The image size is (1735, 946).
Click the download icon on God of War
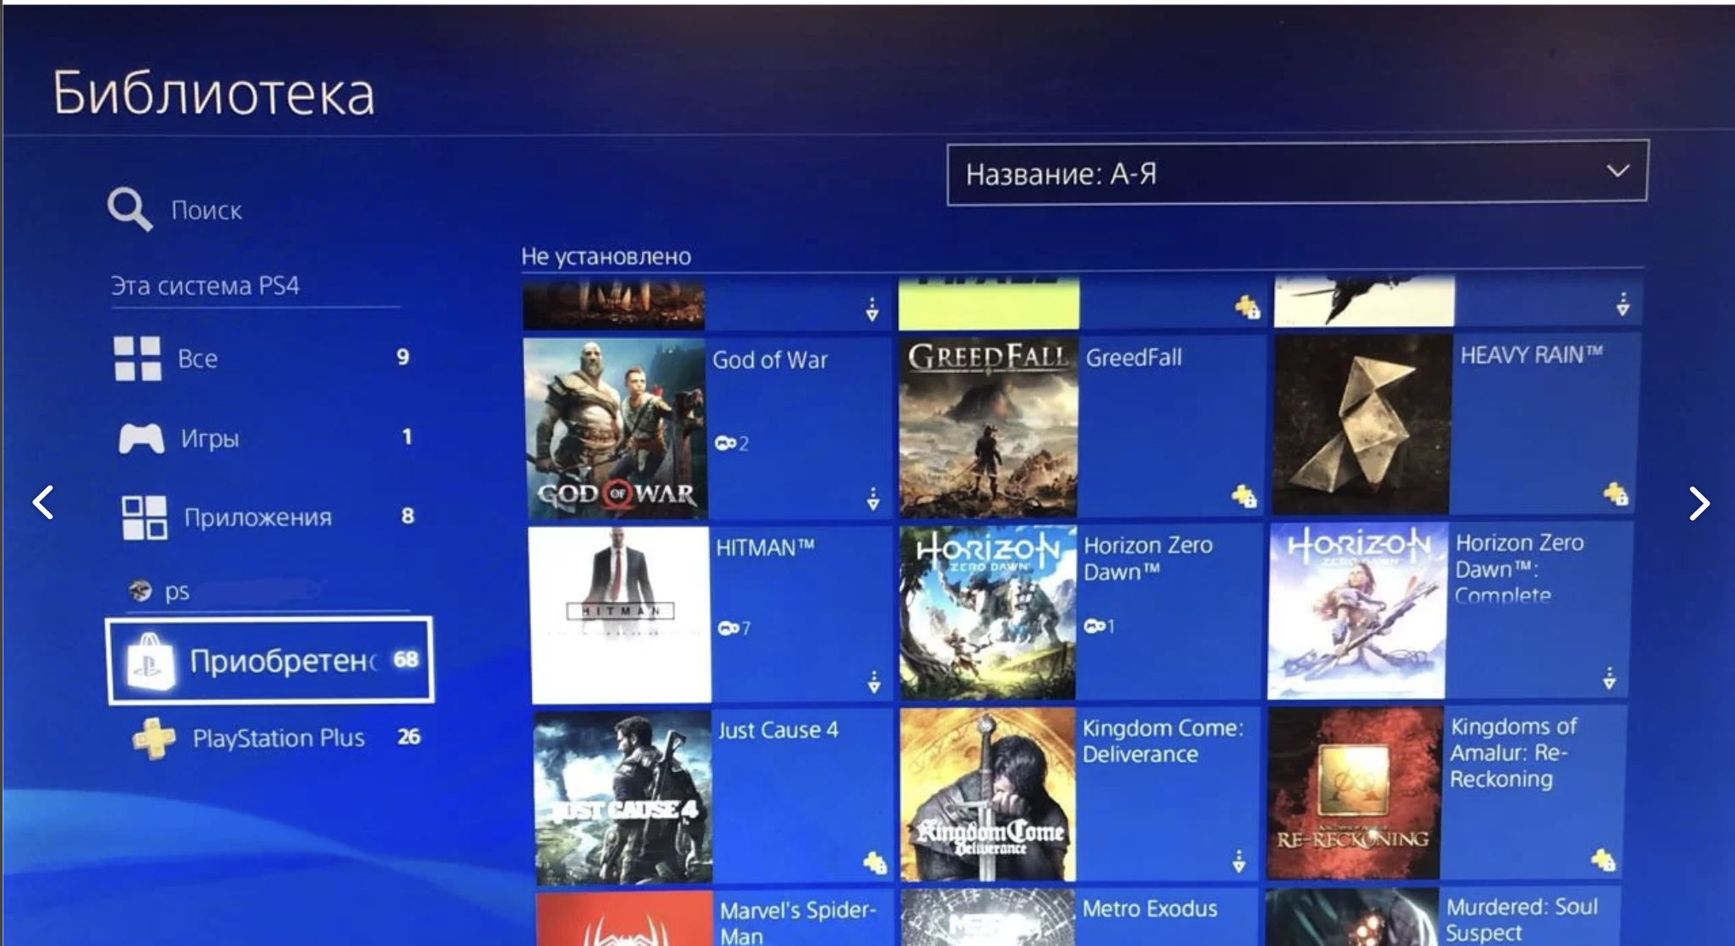(873, 499)
